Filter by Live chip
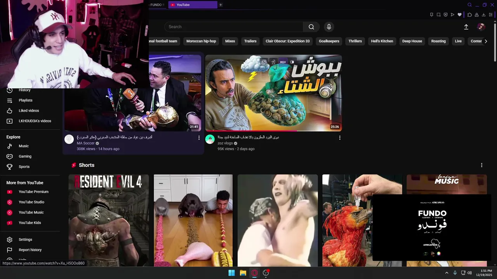497x279 pixels. 458,41
